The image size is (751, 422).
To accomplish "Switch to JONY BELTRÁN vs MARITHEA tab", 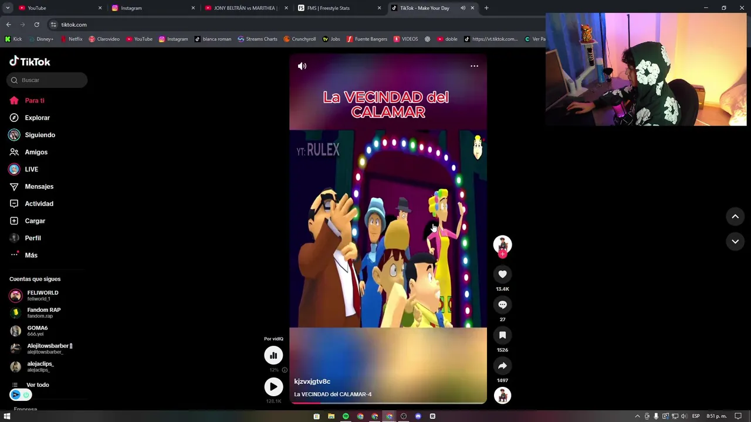I will tap(245, 8).
